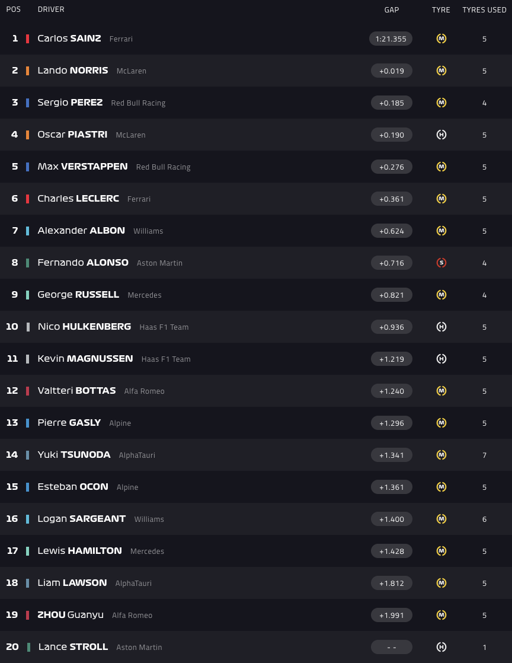512x663 pixels.
Task: Click the hard tyre icon for Kevin Magnussen
Action: tap(441, 359)
